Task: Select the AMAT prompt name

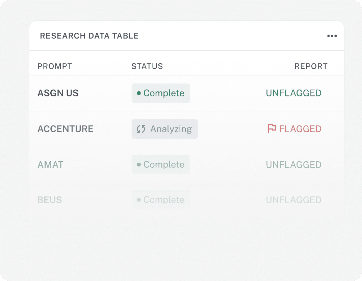Action: [50, 165]
